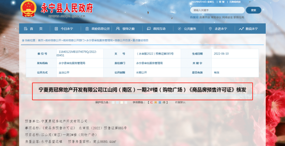Open the 首页 home icon
285x146 pixels.
[x=26, y=29]
